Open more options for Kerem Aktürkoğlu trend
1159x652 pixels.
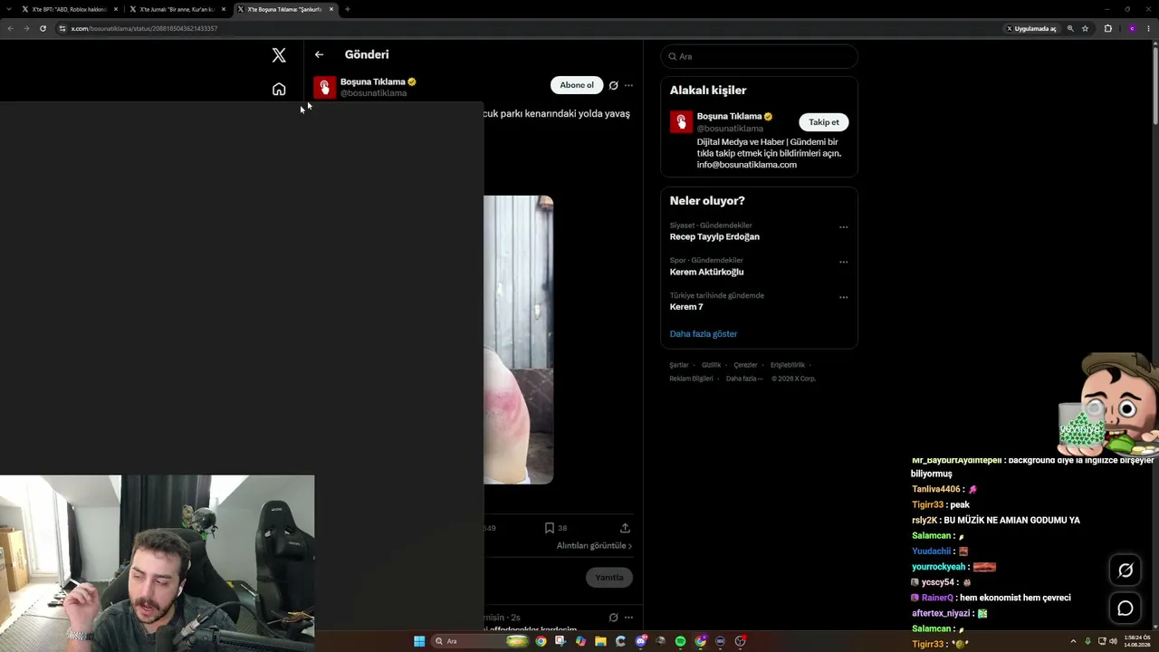coord(843,263)
